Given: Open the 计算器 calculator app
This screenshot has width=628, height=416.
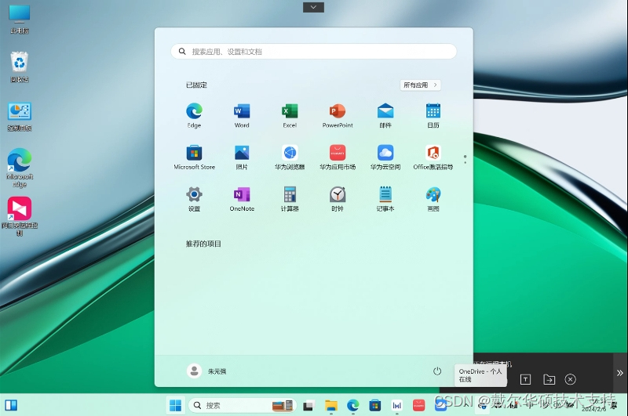Looking at the screenshot, I should tap(290, 199).
